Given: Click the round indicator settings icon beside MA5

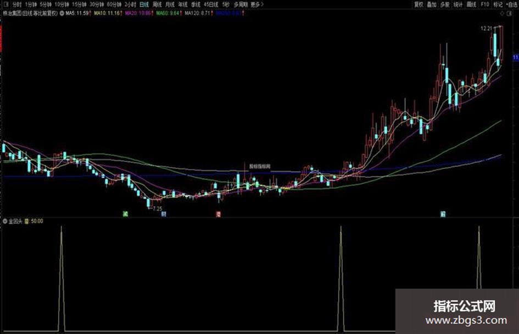Looking at the screenshot, I should (62, 13).
